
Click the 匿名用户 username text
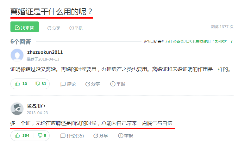pos(36,106)
